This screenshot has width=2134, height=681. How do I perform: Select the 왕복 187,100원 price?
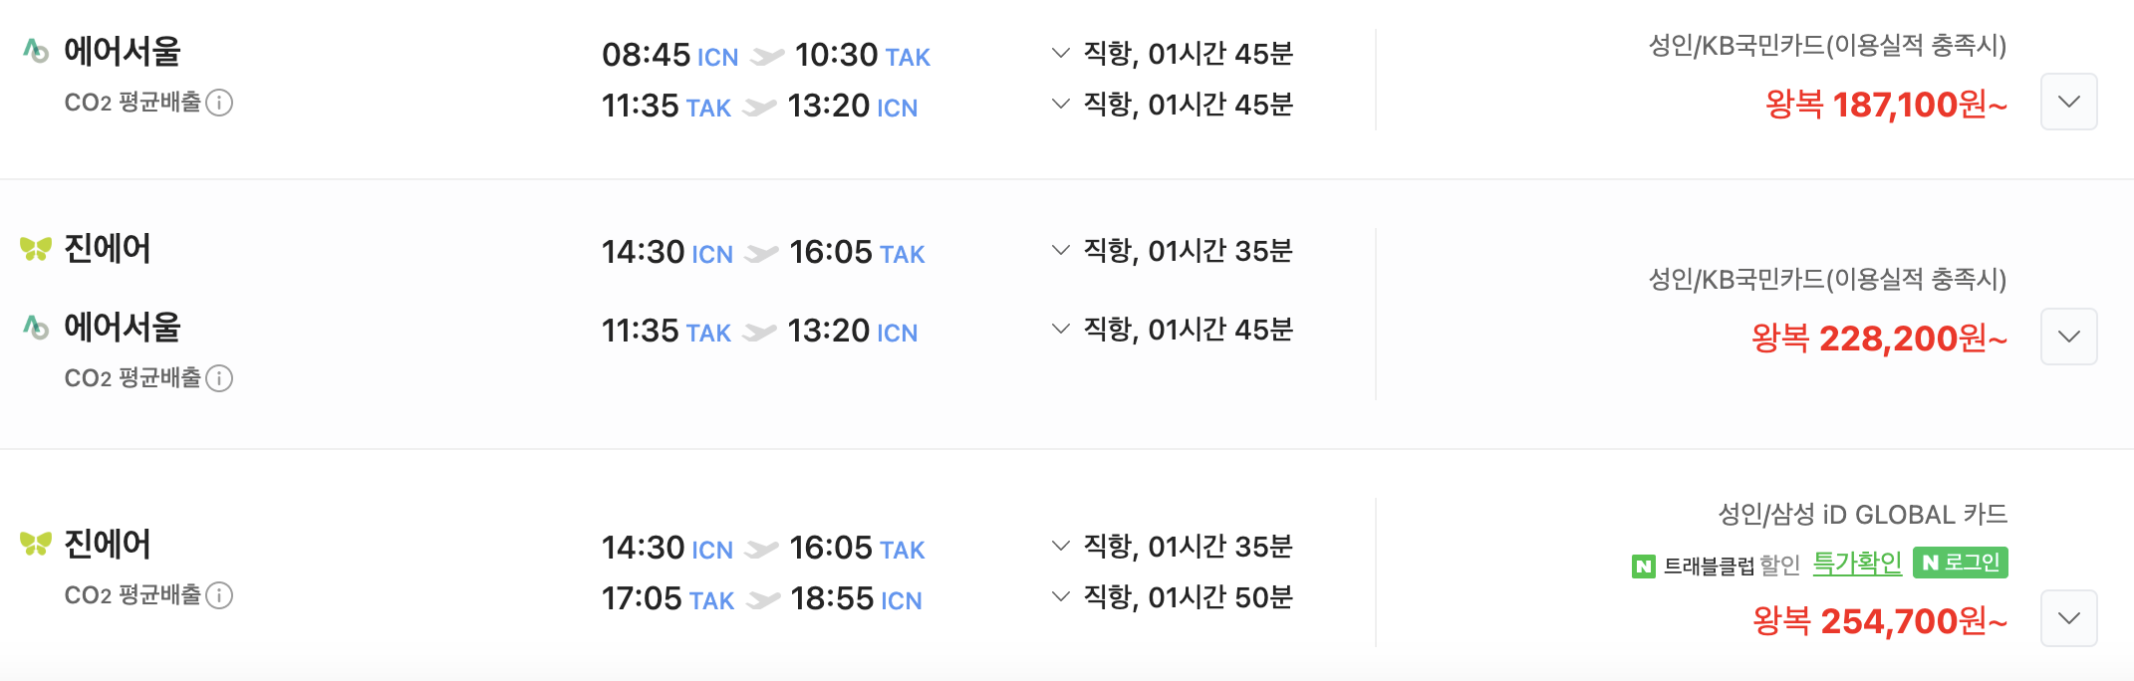[x=1886, y=105]
